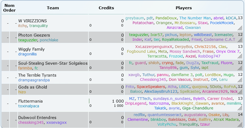Screen dimensions: 245x128
Task: Click manager dragonillis under Wiggly Family
Action: [x=28, y=54]
